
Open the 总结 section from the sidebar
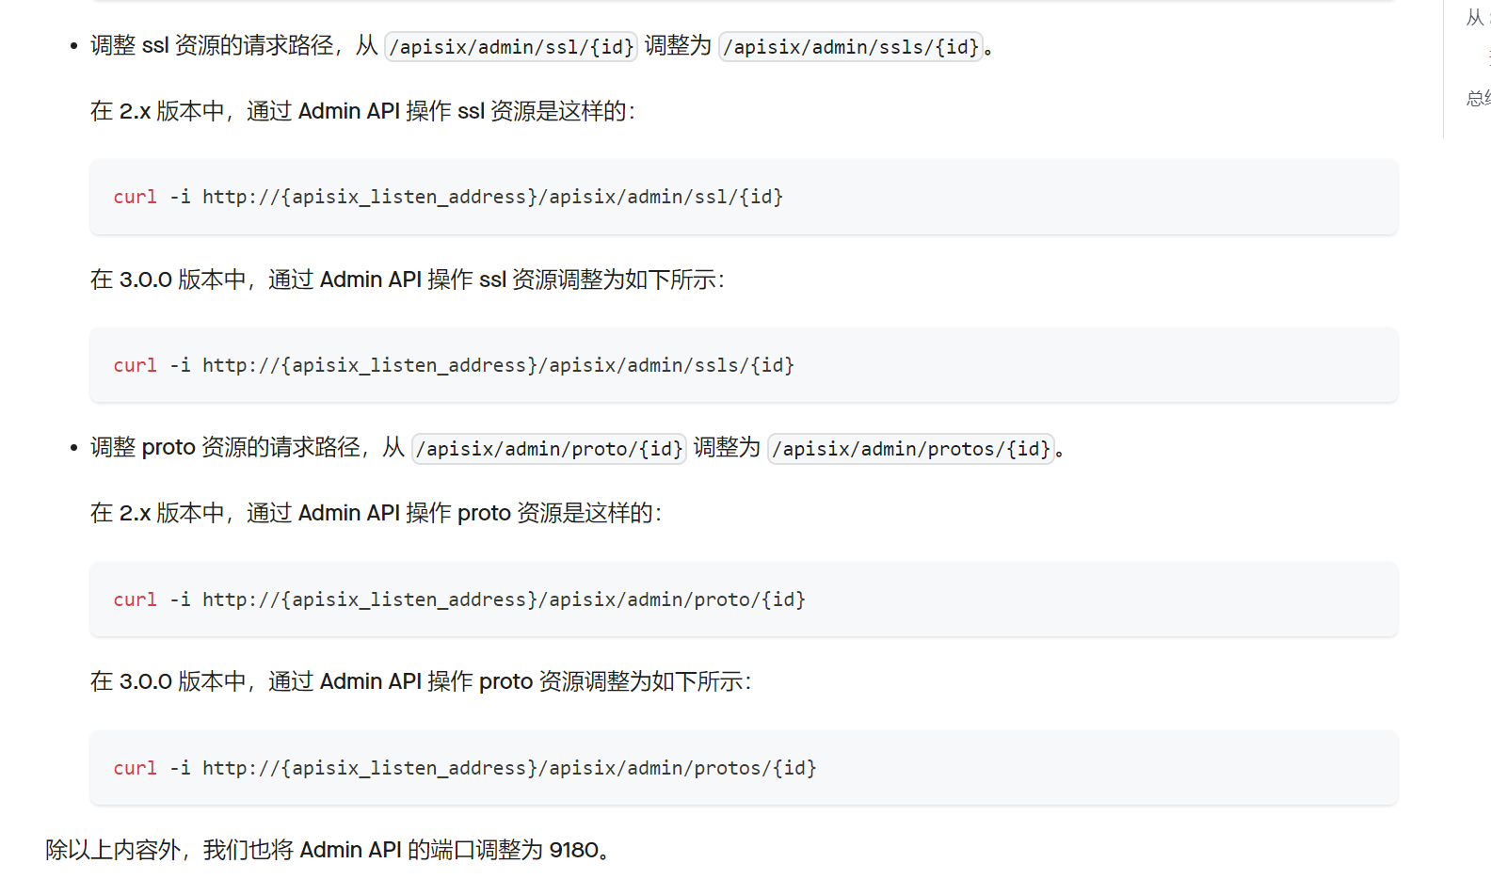pos(1478,98)
